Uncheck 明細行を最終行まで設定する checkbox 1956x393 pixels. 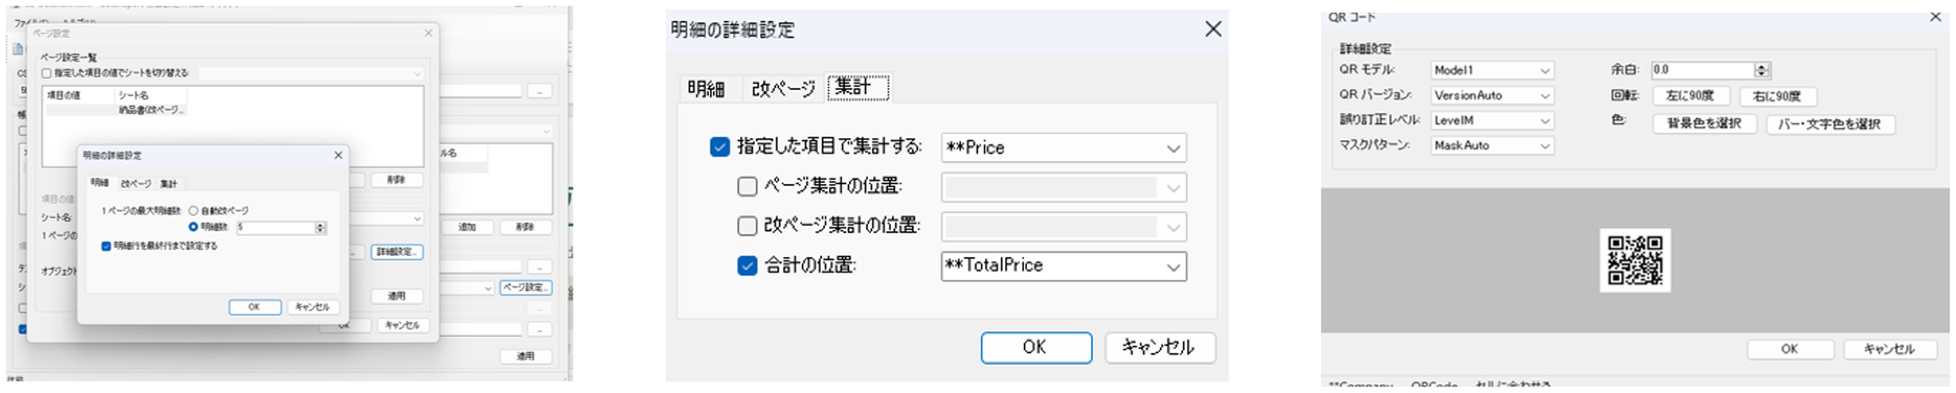tap(106, 246)
